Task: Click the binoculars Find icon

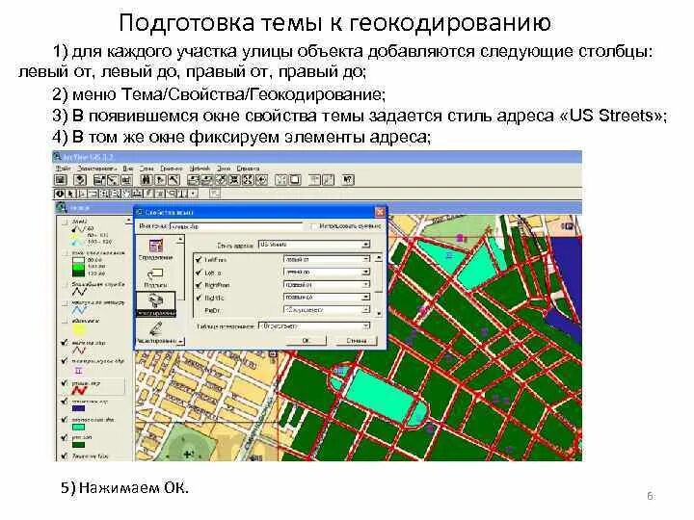Action: [147, 179]
